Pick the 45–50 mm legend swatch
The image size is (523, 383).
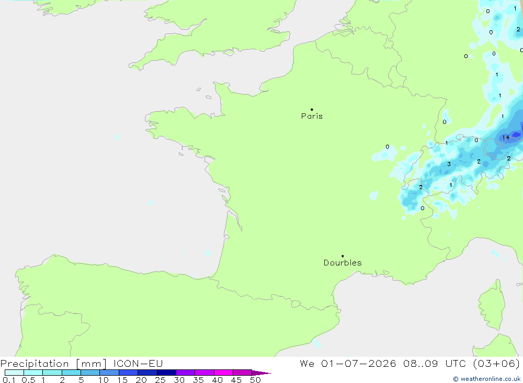(243, 373)
